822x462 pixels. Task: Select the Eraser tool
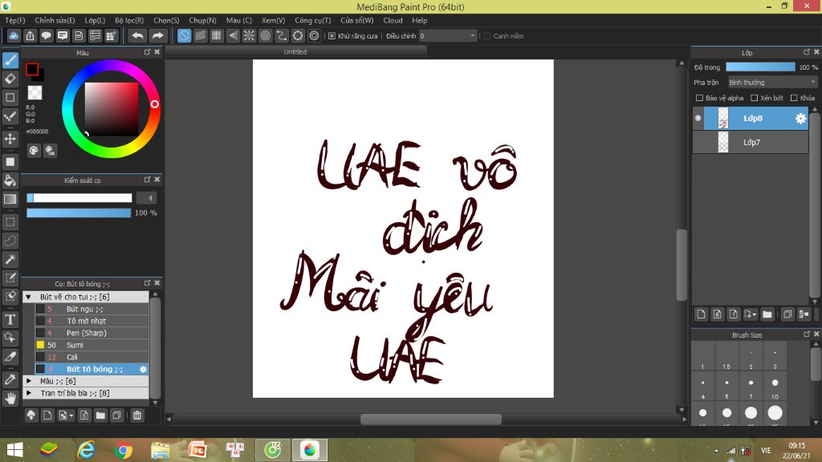(10, 79)
